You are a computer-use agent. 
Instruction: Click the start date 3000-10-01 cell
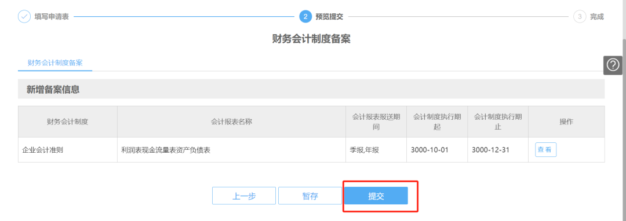coord(437,150)
